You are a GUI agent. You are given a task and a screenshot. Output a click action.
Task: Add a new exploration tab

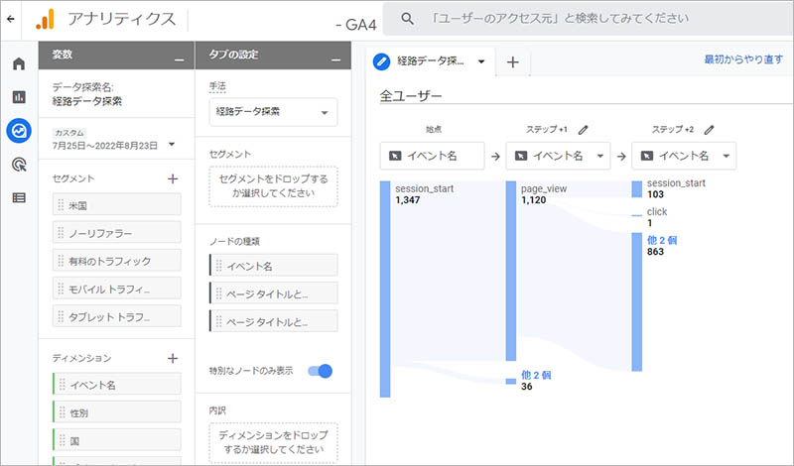coord(512,61)
